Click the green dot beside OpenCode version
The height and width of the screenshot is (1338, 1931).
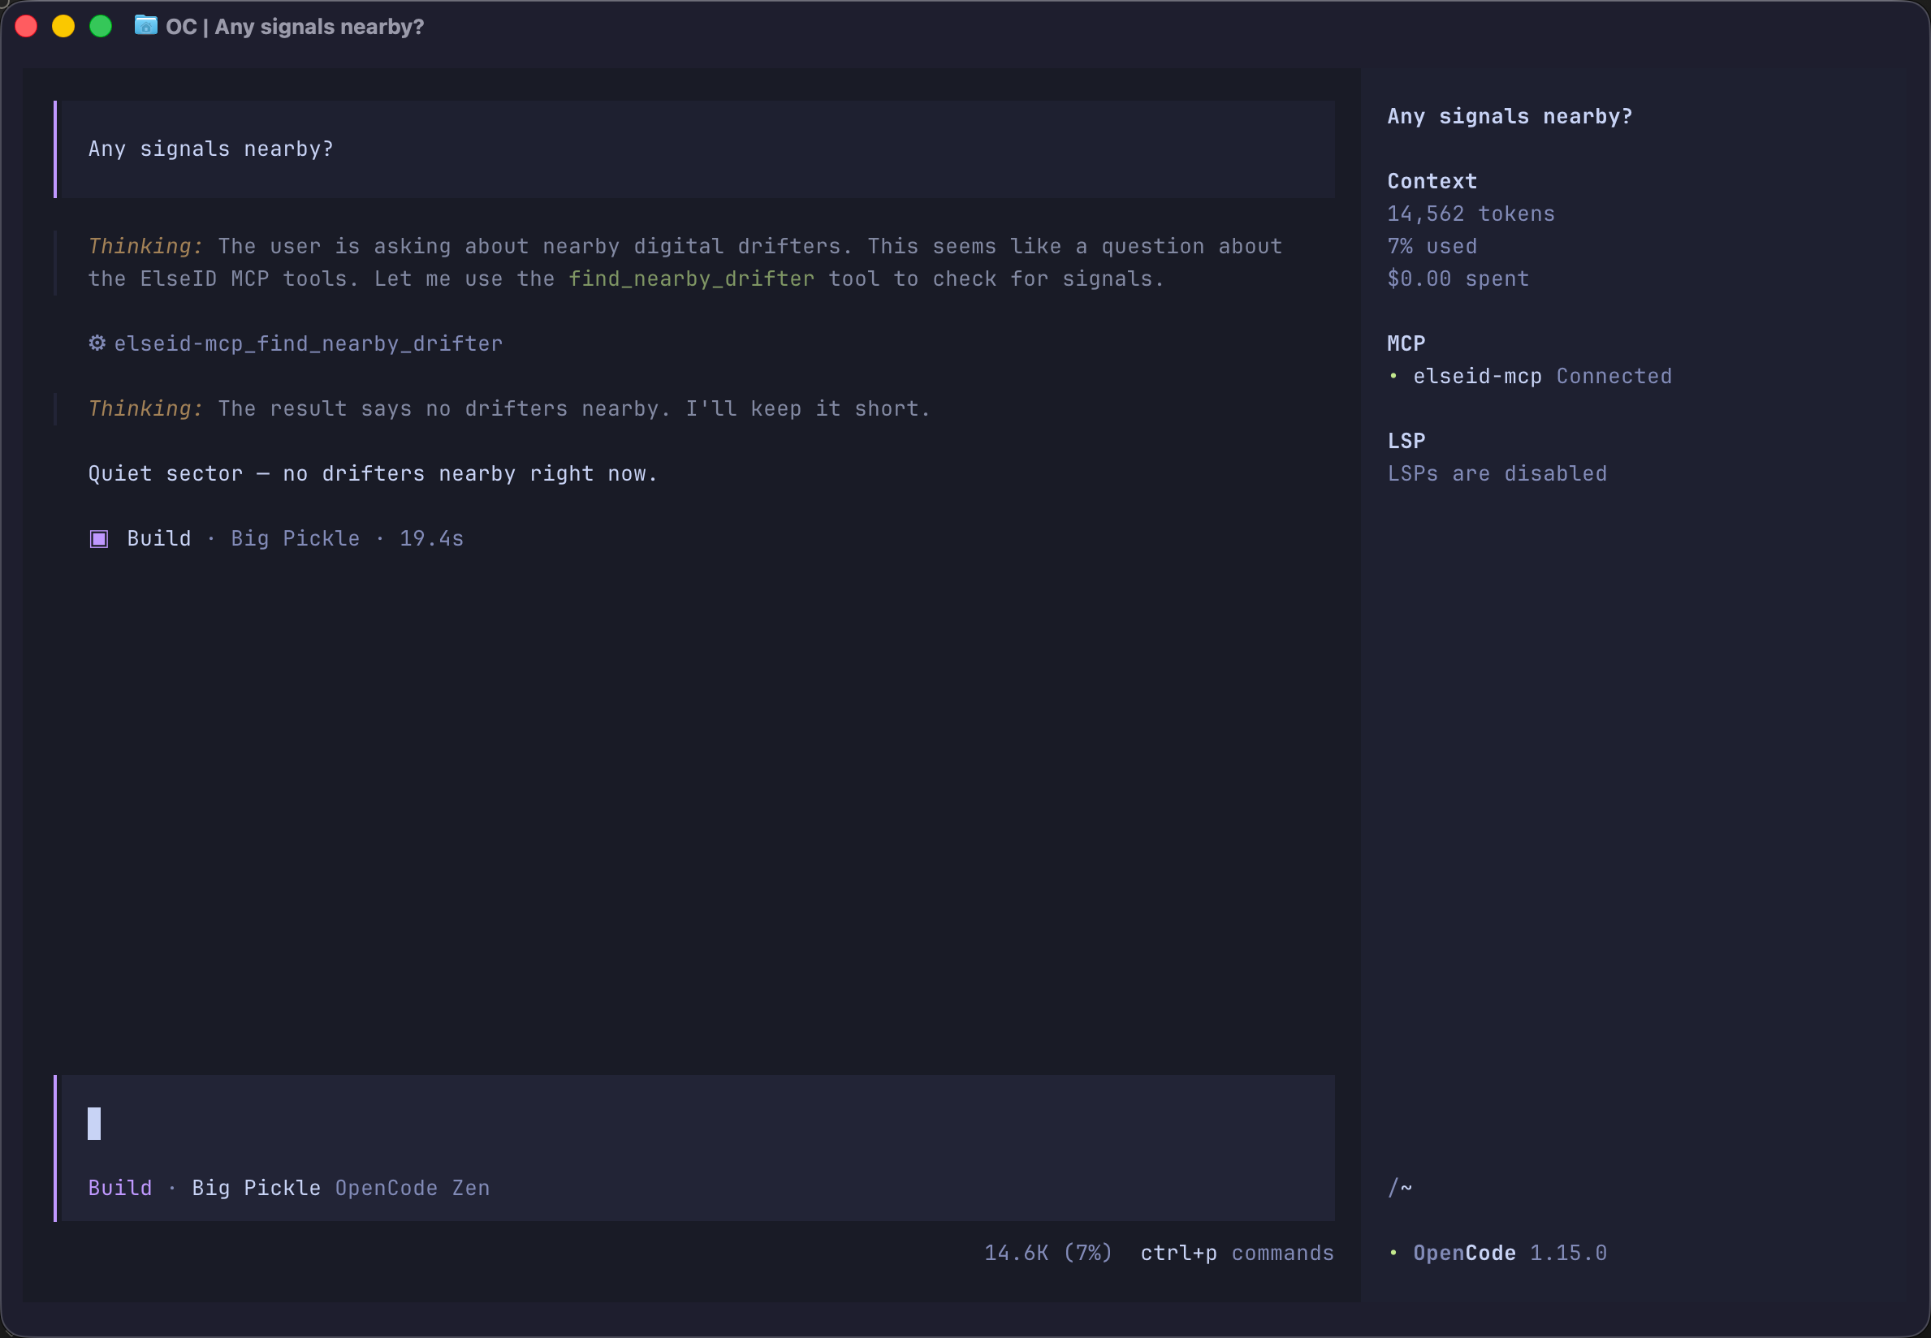[x=1393, y=1253]
